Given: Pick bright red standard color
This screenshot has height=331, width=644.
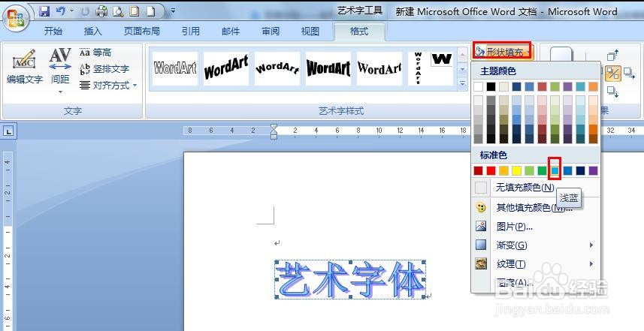Looking at the screenshot, I should click(x=491, y=170).
